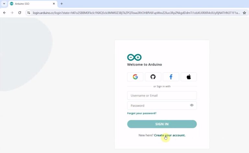The image size is (249, 153).
Task: Open Forgot your password link
Action: tap(142, 113)
